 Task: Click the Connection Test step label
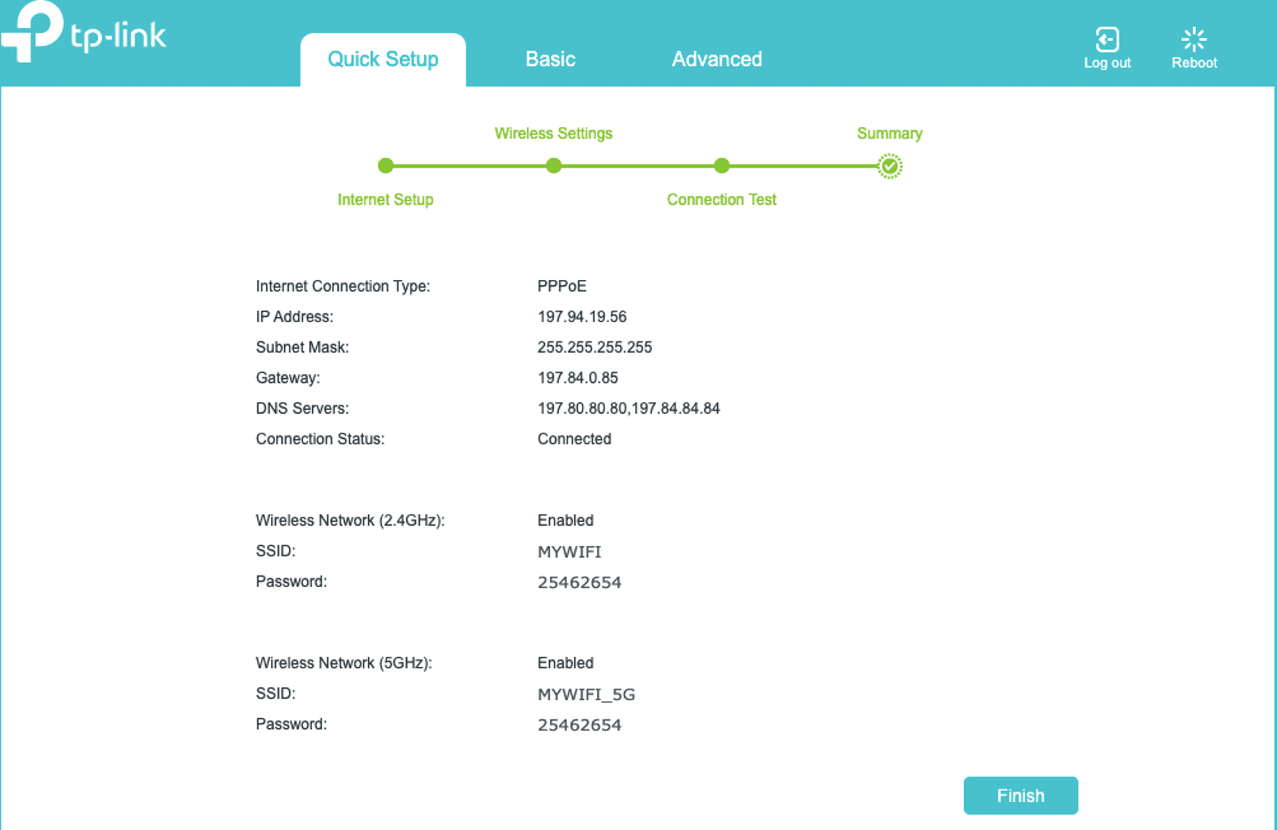click(x=722, y=199)
